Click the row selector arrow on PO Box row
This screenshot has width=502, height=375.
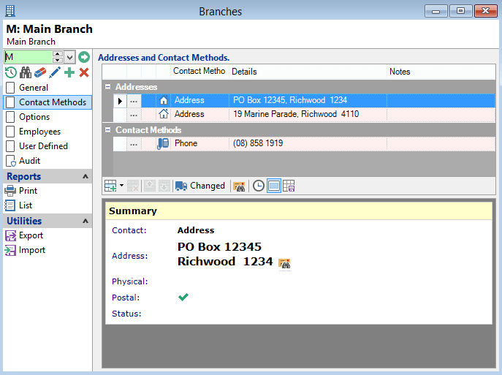[x=120, y=101]
